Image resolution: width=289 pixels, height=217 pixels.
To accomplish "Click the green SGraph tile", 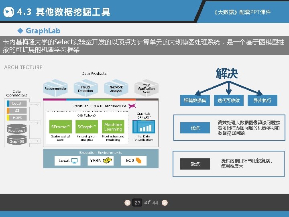I will pos(87,127).
